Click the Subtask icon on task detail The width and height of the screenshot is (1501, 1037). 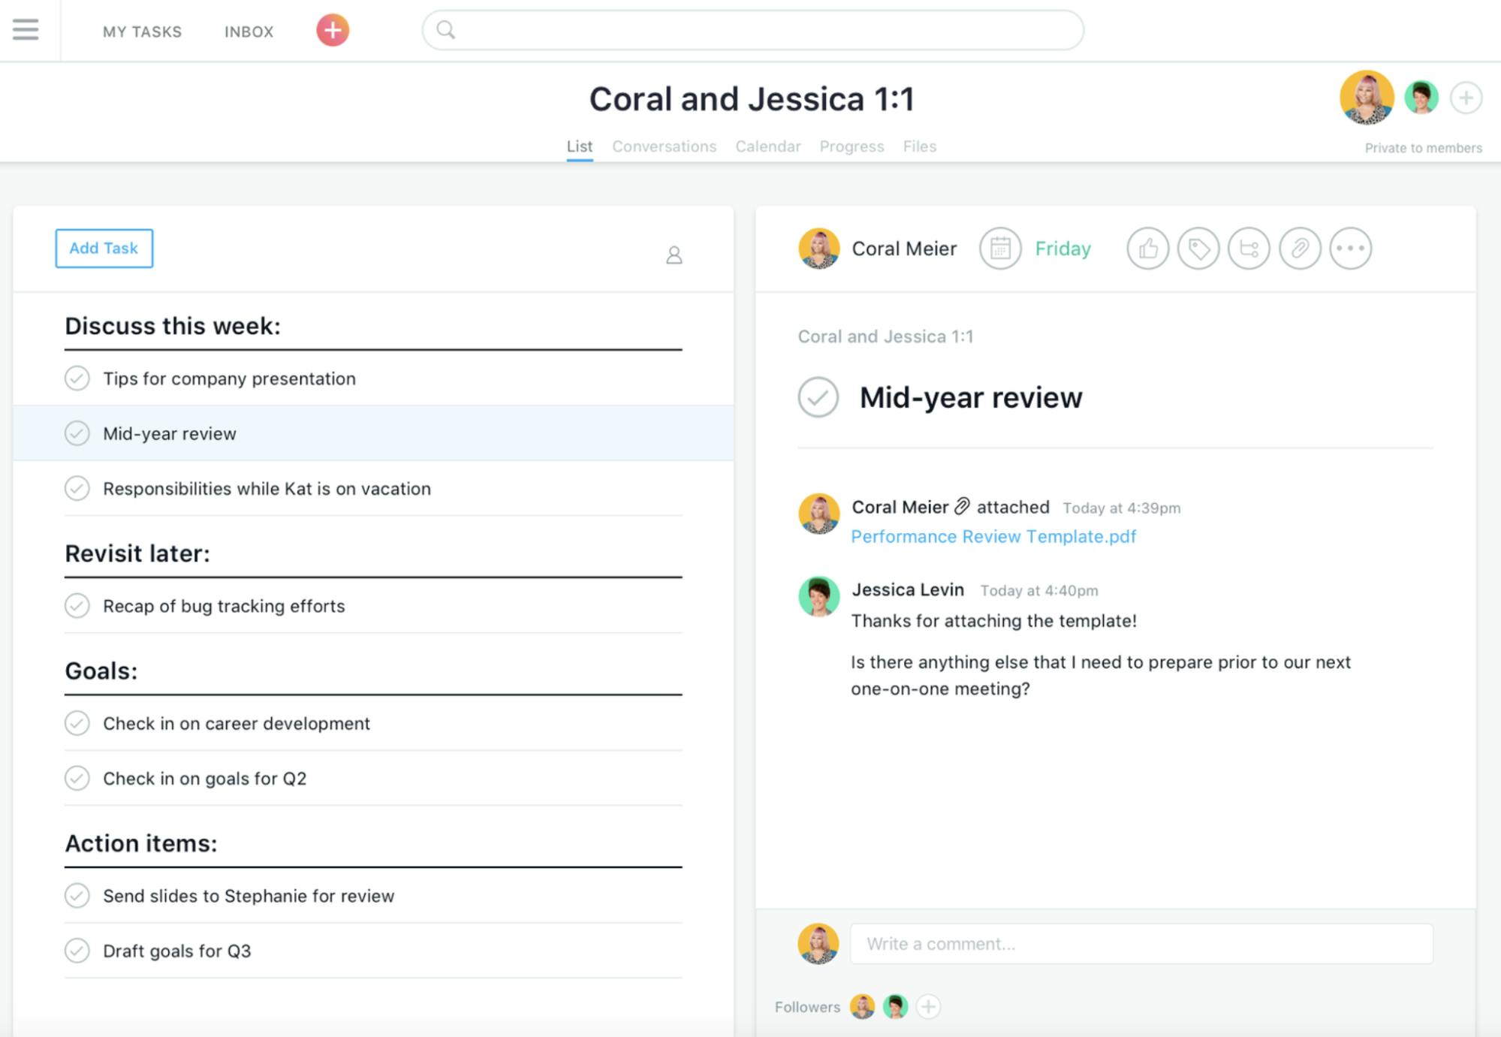click(1251, 248)
